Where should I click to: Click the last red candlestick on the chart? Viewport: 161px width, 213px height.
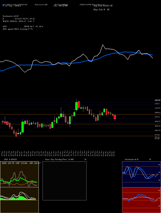coord(115,117)
